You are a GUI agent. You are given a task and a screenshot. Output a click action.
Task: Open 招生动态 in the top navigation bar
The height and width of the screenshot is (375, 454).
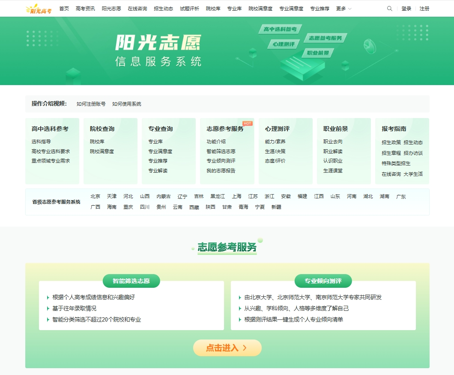click(163, 9)
